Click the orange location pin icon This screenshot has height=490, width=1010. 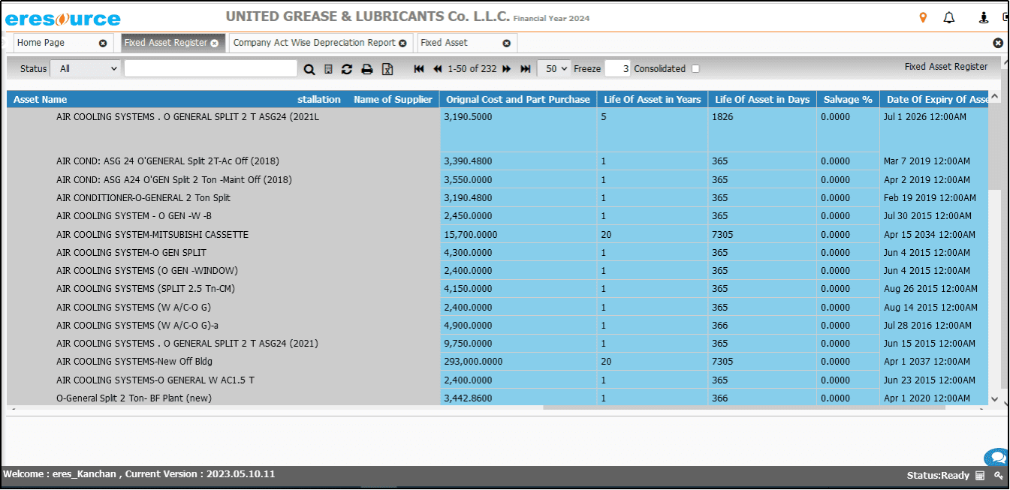click(x=923, y=18)
